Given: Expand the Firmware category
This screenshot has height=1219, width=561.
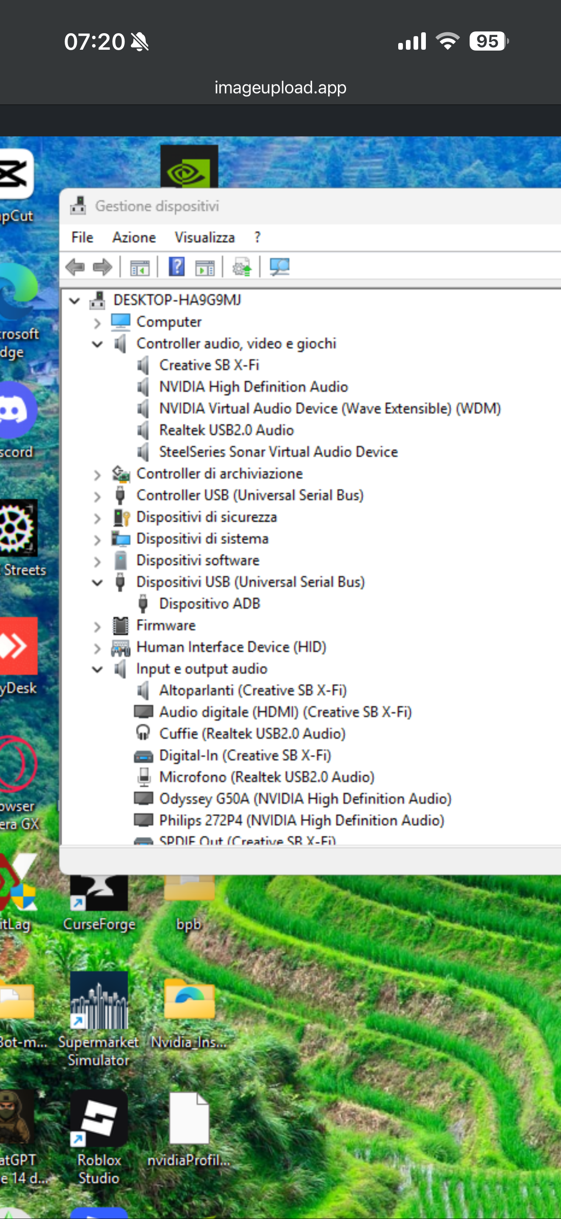Looking at the screenshot, I should (x=97, y=627).
